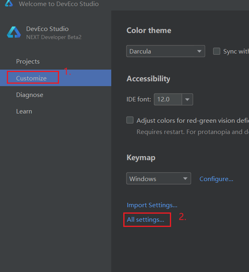This screenshot has width=249, height=272.
Task: Toggle Adjust colors for red-green vision deficiency
Action: (130, 120)
